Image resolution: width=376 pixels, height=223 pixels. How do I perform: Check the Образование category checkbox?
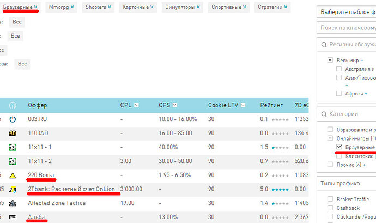pyautogui.click(x=330, y=130)
